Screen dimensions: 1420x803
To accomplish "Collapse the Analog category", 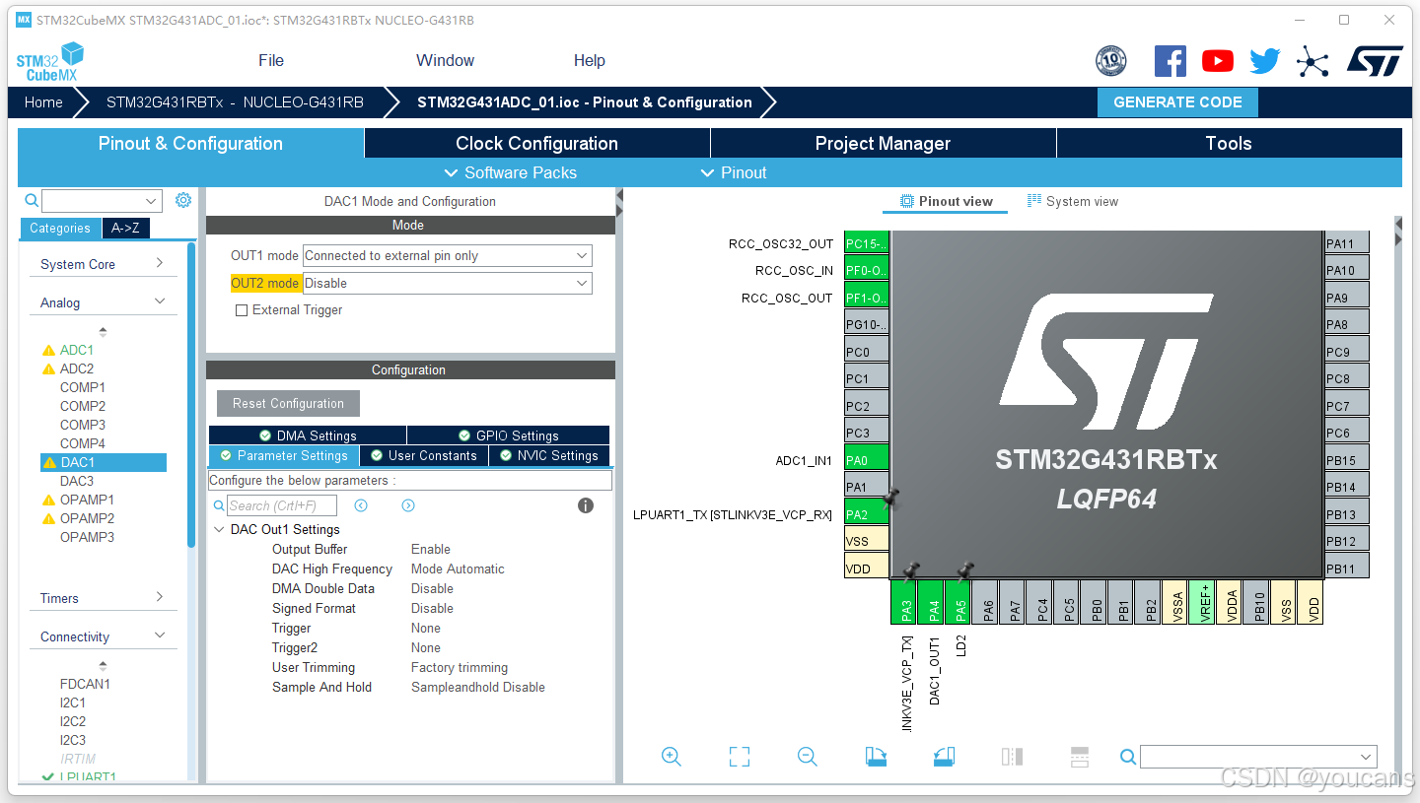I will [x=102, y=302].
